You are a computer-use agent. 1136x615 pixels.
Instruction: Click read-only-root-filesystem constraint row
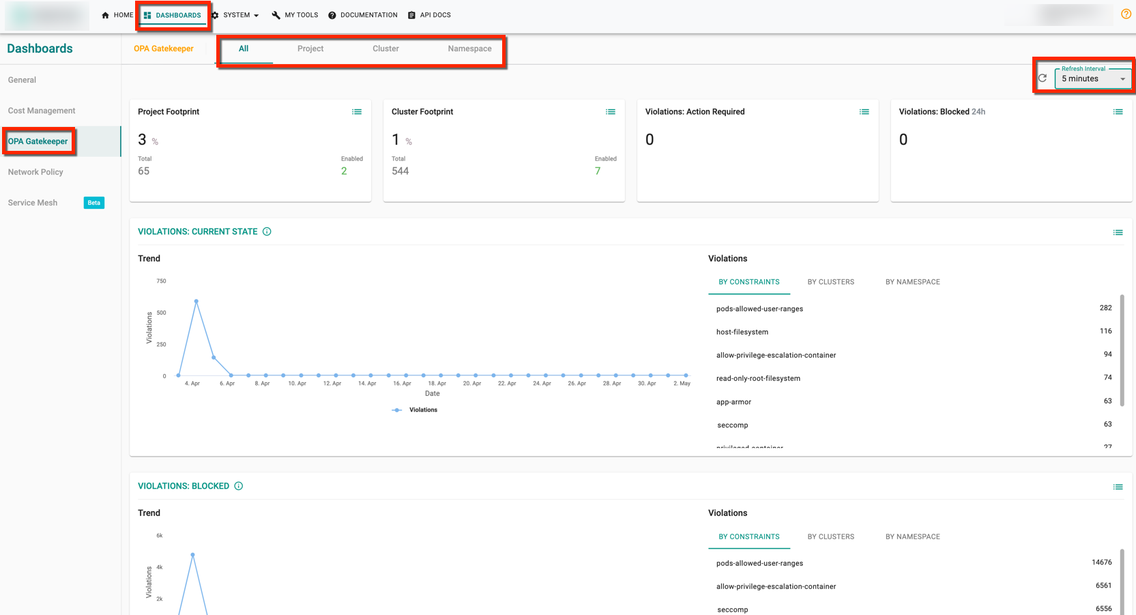click(x=913, y=378)
